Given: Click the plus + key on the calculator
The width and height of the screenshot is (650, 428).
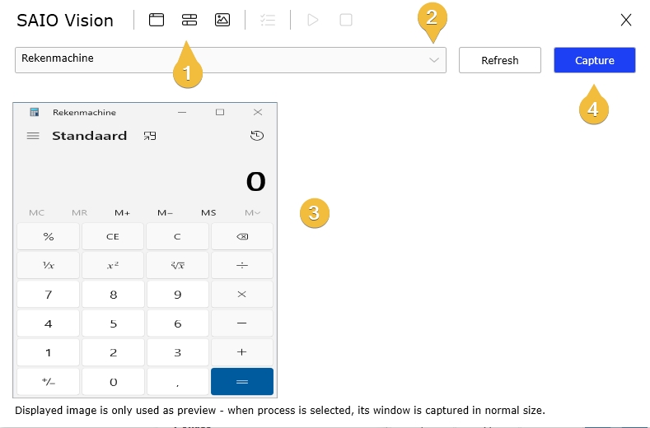Looking at the screenshot, I should 242,352.
